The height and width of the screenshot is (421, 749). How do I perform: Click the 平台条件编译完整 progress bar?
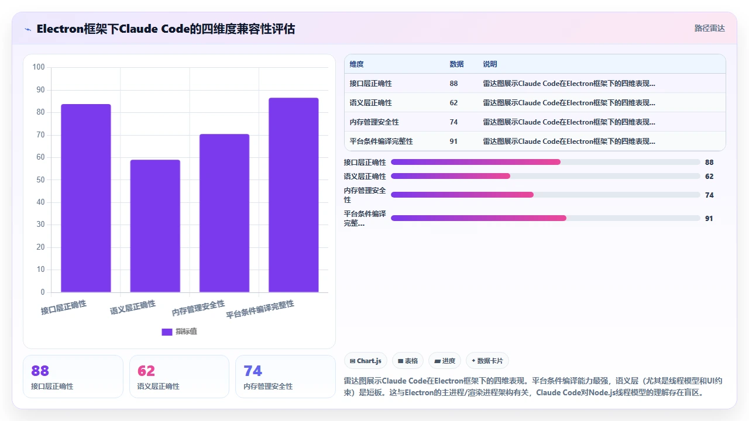[x=545, y=218]
